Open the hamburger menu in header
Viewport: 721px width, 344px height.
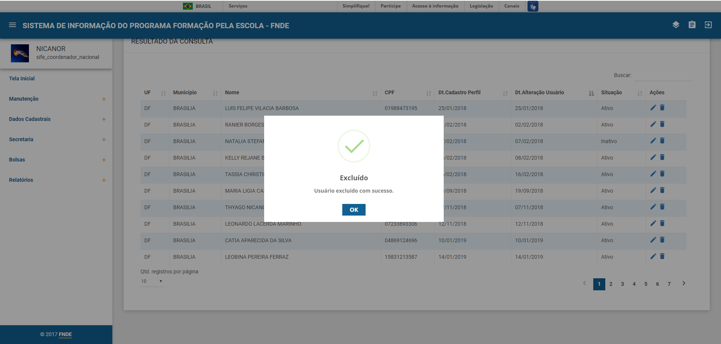click(x=12, y=25)
